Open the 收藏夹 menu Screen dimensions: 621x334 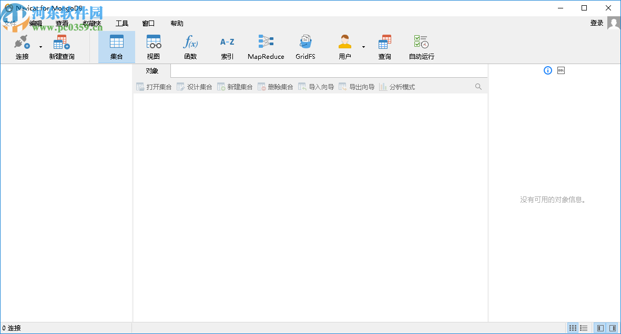[x=92, y=23]
